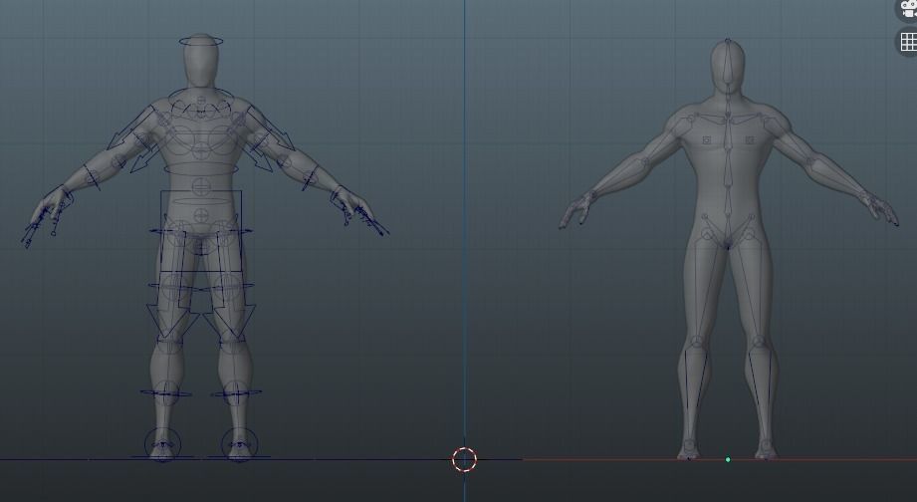The image size is (917, 502).
Task: Select the green origin dot between right character's feet
Action: [728, 460]
